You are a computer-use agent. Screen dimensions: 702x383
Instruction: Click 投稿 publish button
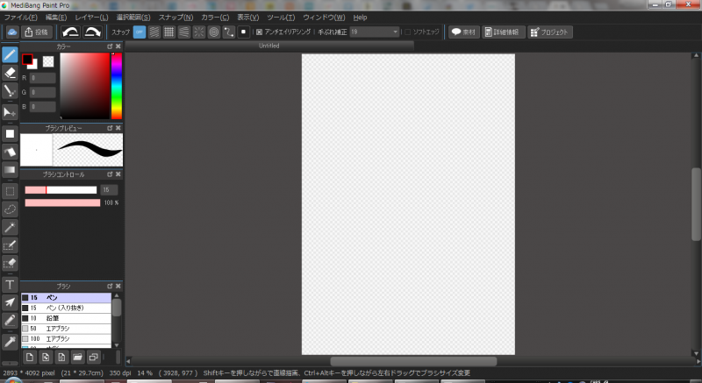(37, 32)
